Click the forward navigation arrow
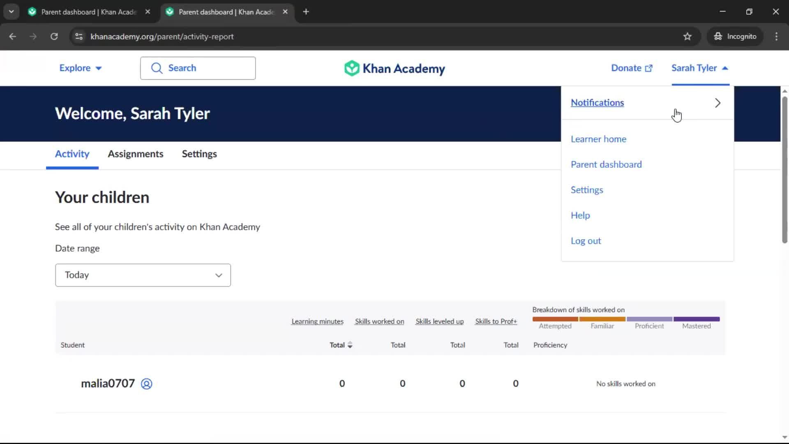The width and height of the screenshot is (789, 444). [33, 37]
